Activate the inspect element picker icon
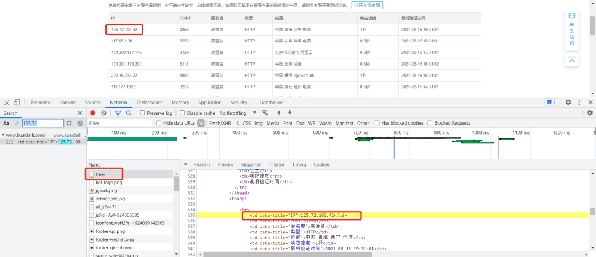596x257 pixels. click(7, 103)
